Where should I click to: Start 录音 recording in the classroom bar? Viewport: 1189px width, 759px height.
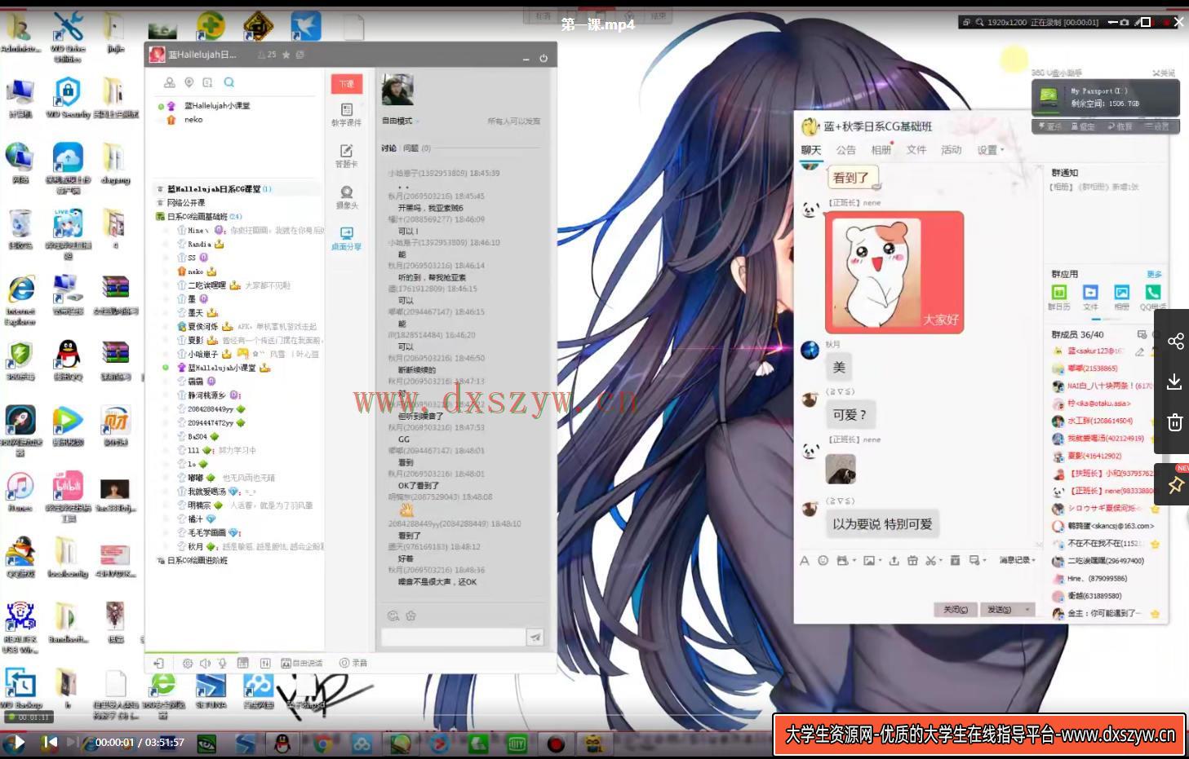353,663
